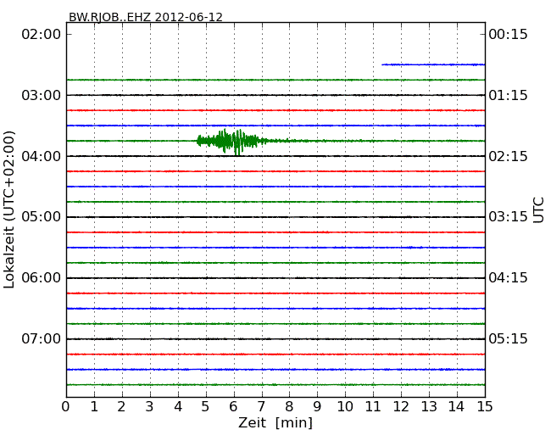Select the 13 minute tick label
The width and height of the screenshot is (551, 441).
(429, 407)
